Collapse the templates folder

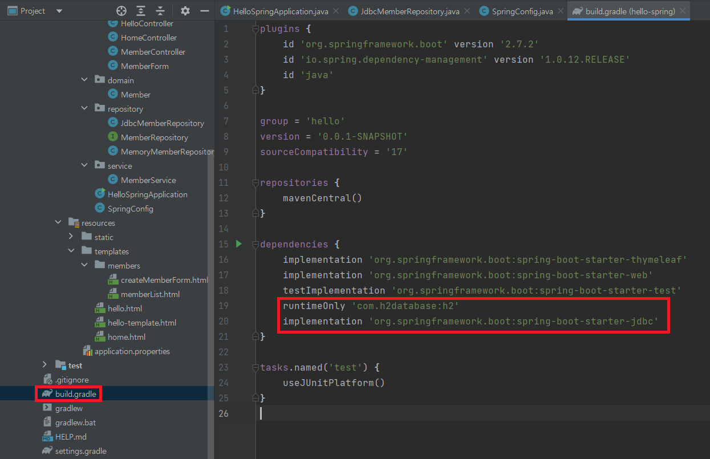(x=71, y=251)
